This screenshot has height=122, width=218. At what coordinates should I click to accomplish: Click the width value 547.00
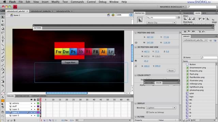(150, 43)
